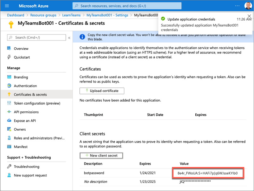
Task: Open the Manifest editor
Action: [21, 147]
